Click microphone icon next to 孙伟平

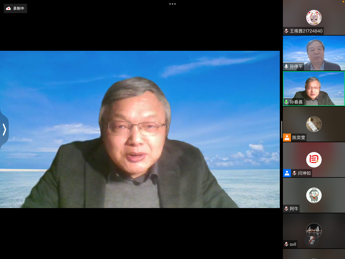286,66
